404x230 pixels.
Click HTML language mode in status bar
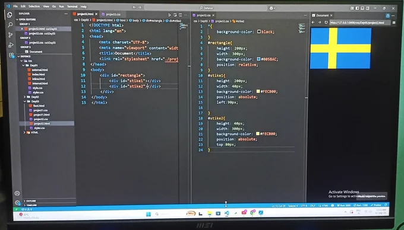tap(323, 206)
